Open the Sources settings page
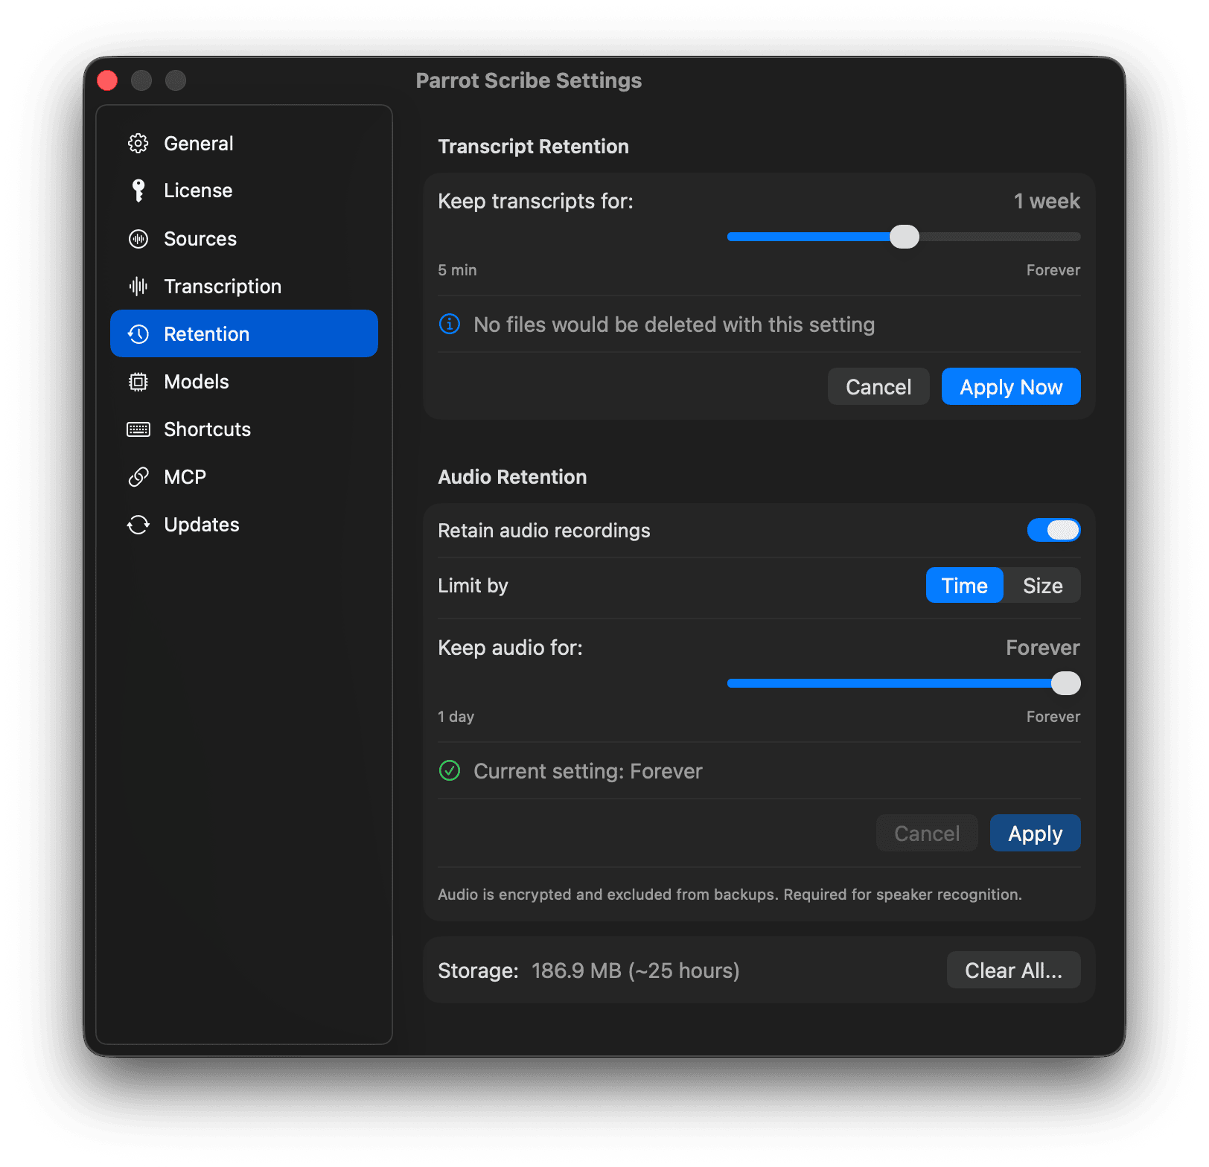This screenshot has height=1167, width=1209. (x=200, y=239)
